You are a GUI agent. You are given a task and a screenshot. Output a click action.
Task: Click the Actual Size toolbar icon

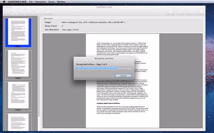pyautogui.click(x=8, y=12)
